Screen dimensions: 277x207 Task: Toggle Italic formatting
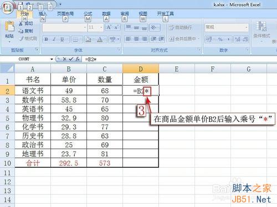54,39
